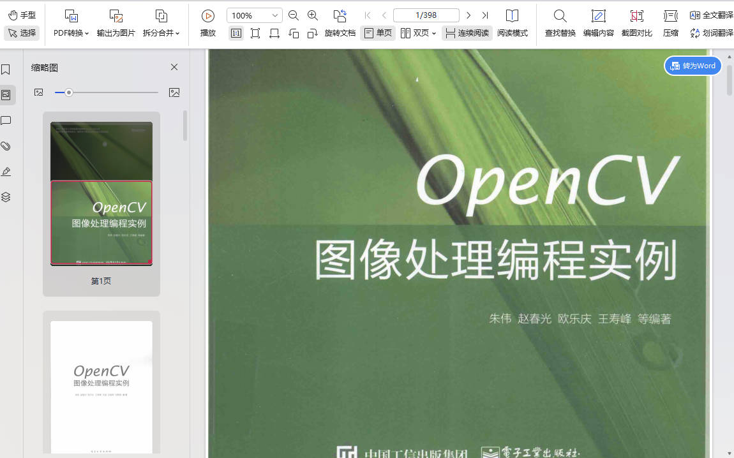The height and width of the screenshot is (458, 734).
Task: Open 查找替换 find and replace
Action: (560, 24)
